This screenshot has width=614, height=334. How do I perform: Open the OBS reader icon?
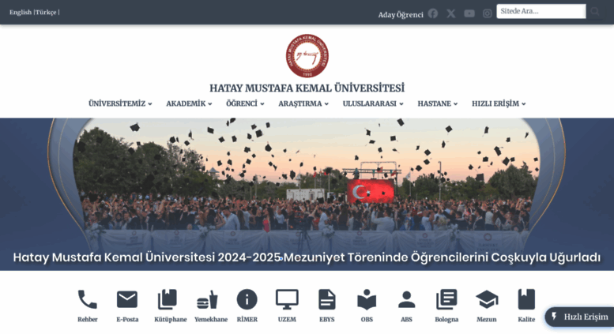[x=367, y=300]
